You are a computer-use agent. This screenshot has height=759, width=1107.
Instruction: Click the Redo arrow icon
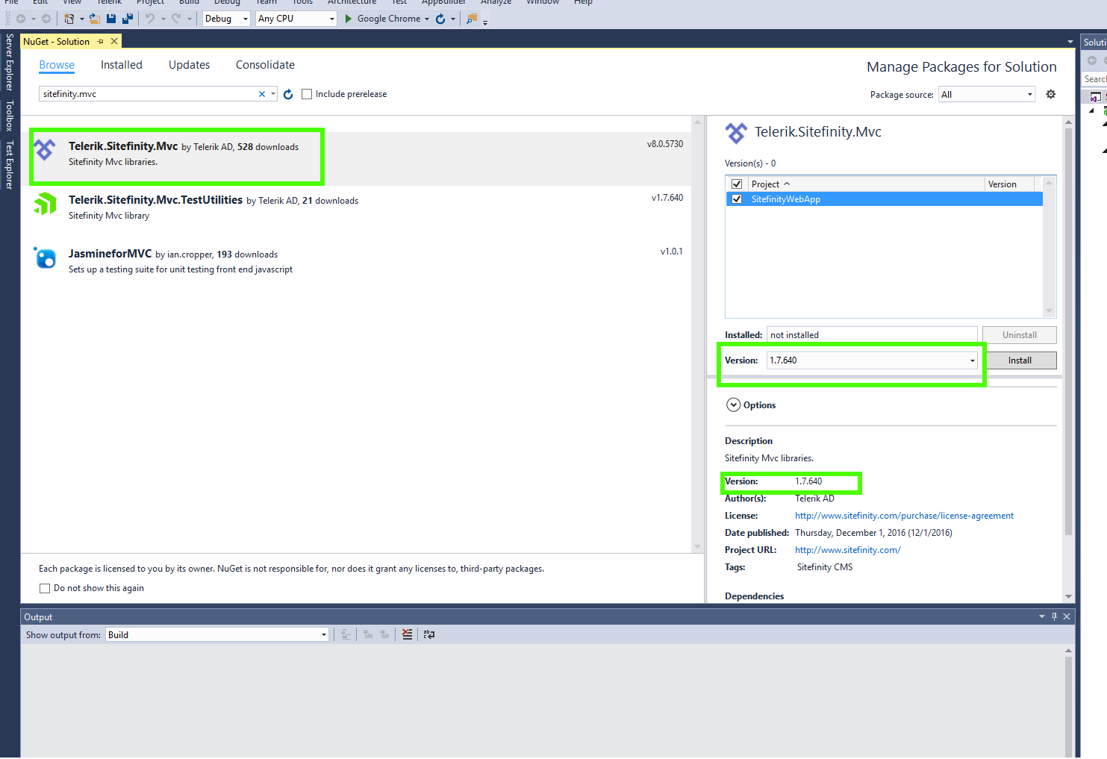177,19
